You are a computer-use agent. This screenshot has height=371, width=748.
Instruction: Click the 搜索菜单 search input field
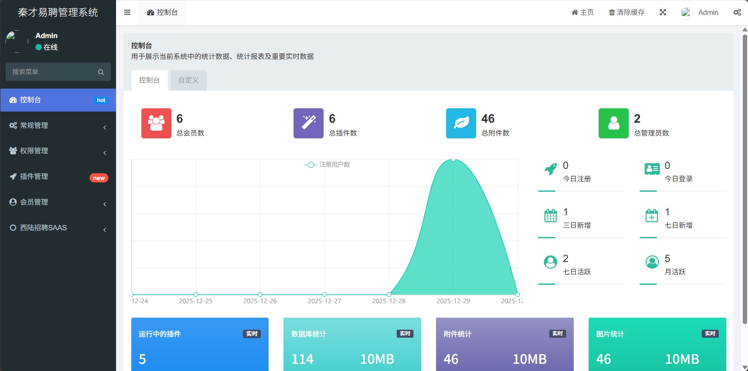pyautogui.click(x=58, y=72)
